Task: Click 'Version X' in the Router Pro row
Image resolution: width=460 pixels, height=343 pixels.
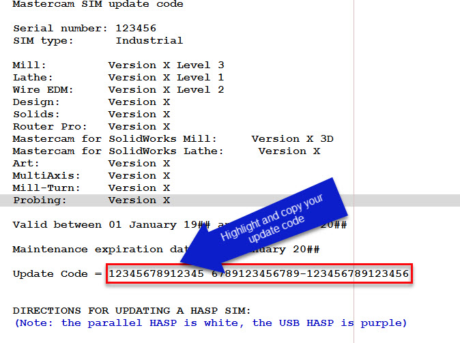Action: coord(139,127)
